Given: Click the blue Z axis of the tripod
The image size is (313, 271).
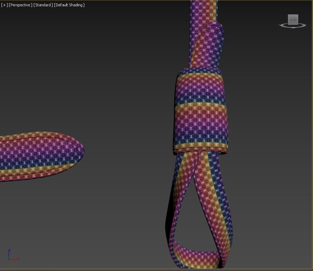Looking at the screenshot, I should pos(9,254).
